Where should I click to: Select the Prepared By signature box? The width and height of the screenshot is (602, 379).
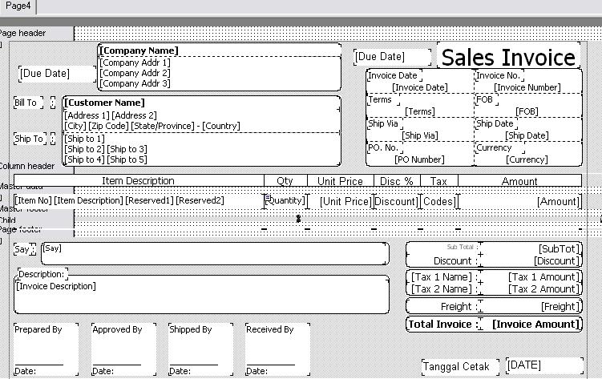coord(46,349)
